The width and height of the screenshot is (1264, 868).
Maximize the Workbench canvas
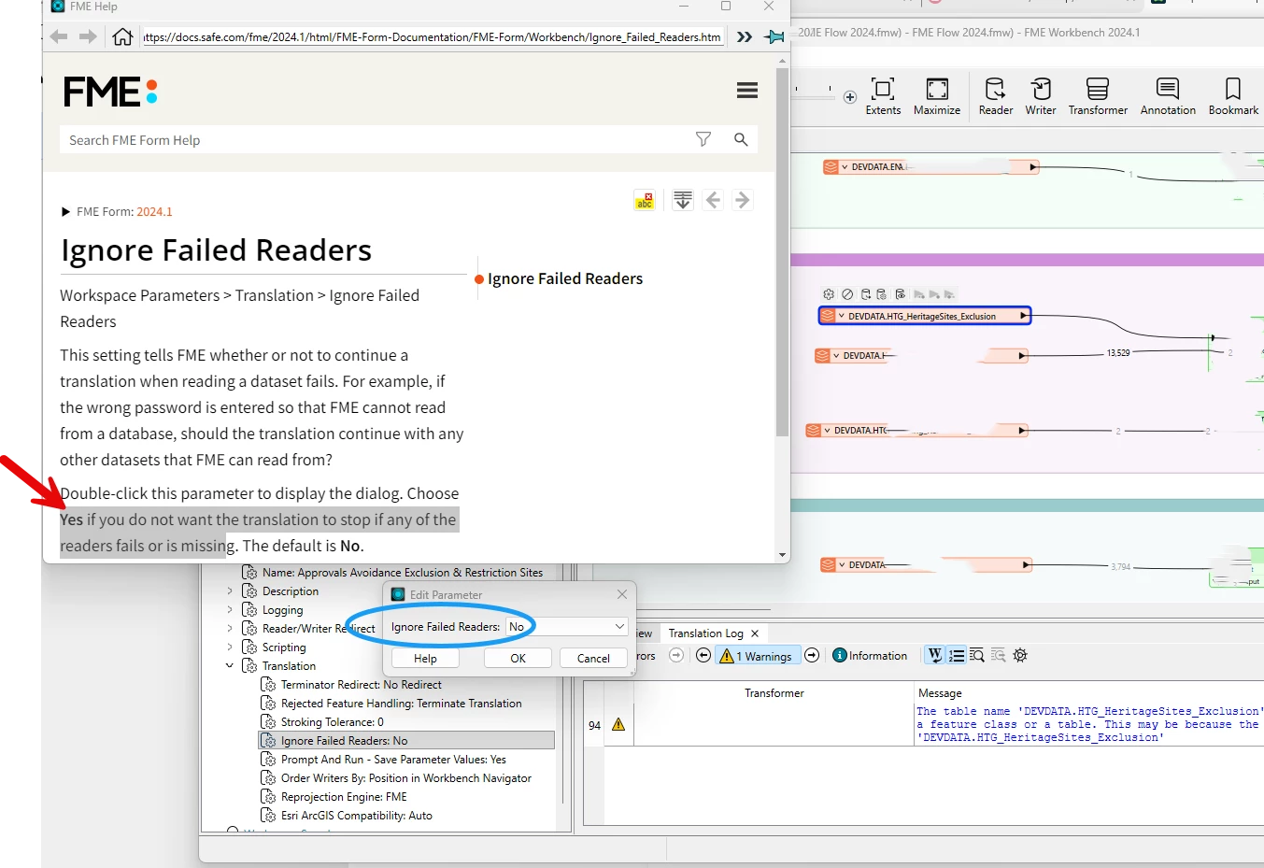(x=937, y=97)
